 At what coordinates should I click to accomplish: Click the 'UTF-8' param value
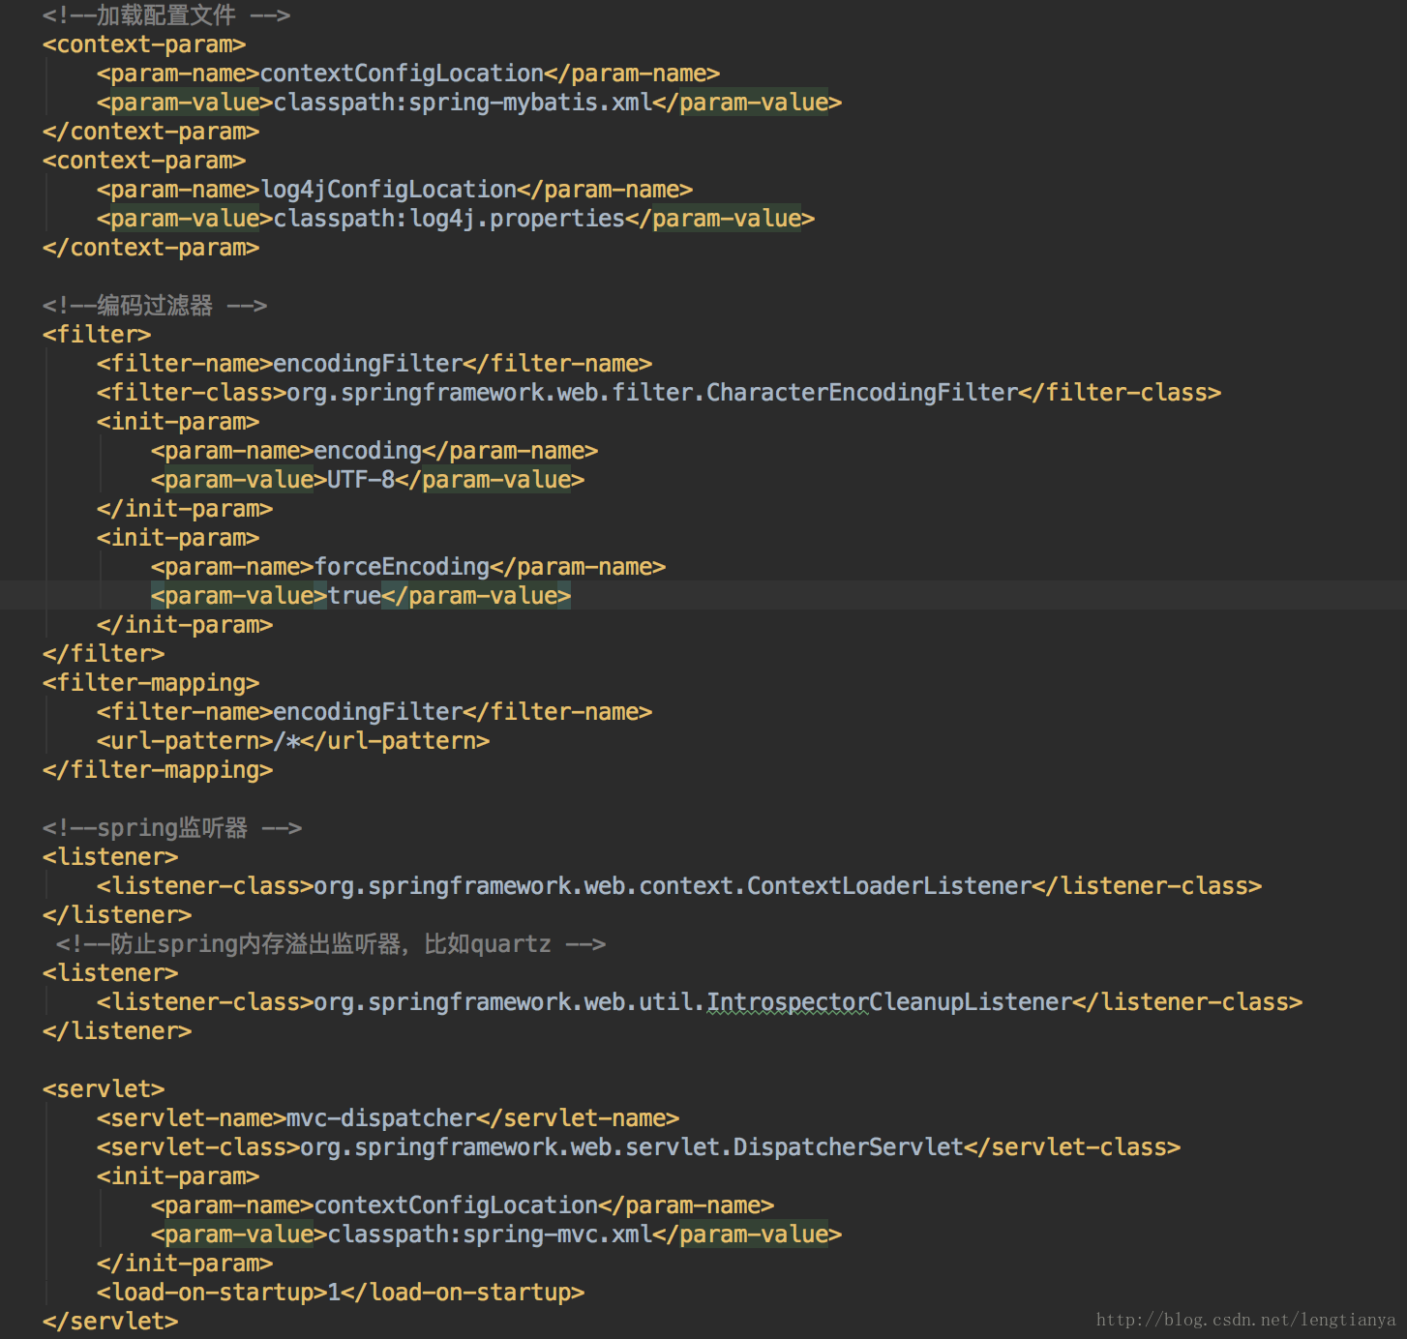tap(361, 480)
